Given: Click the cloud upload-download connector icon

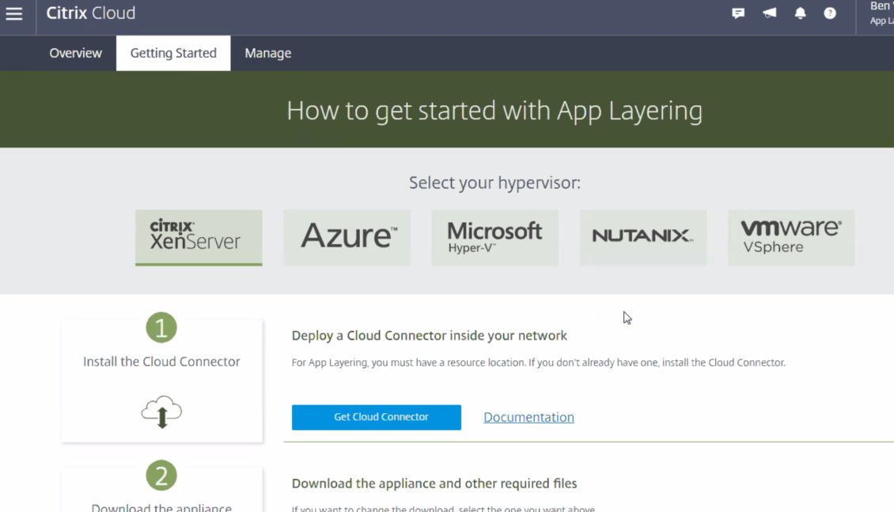Looking at the screenshot, I should 162,411.
